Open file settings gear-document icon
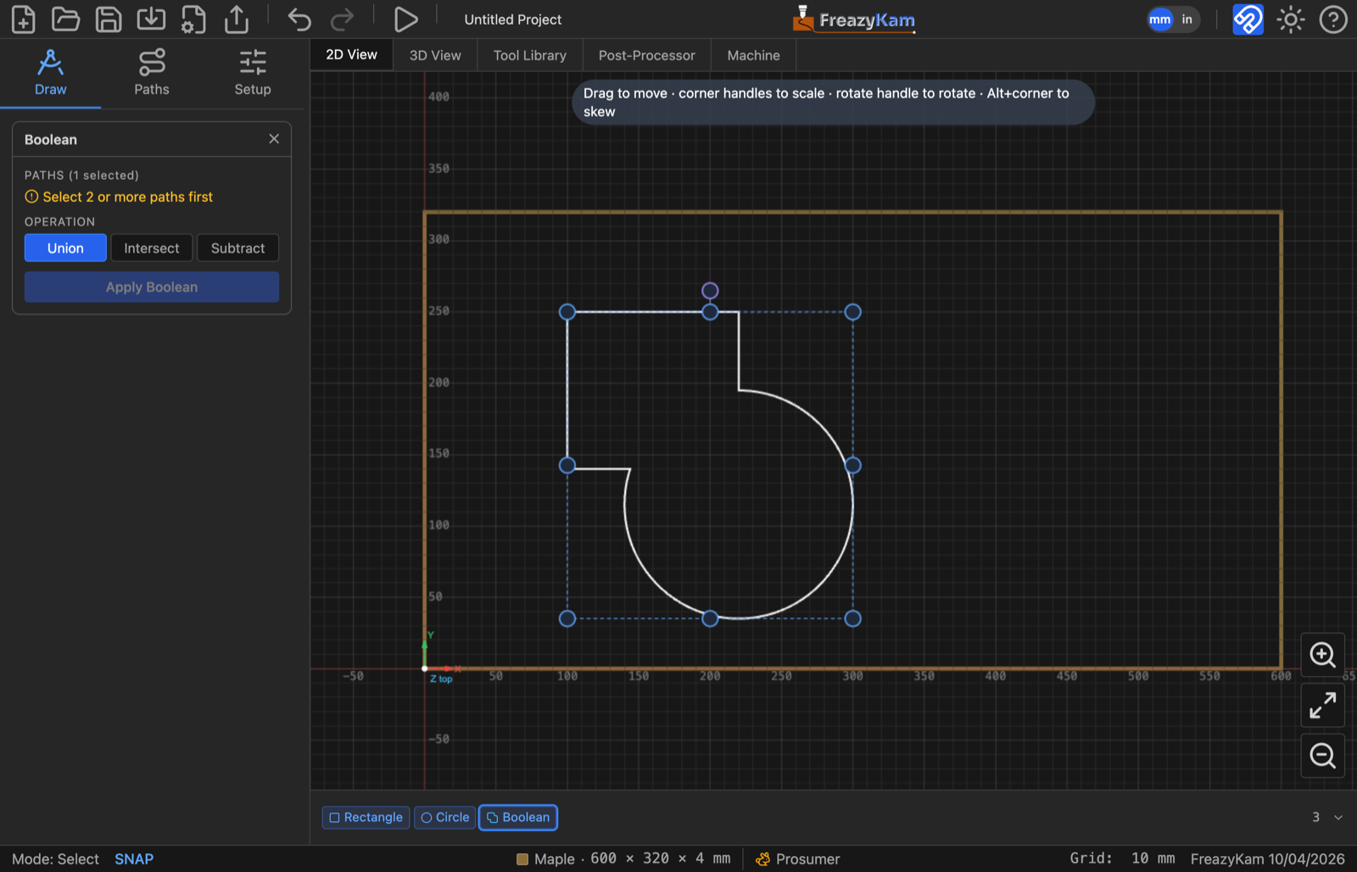The height and width of the screenshot is (872, 1357). click(193, 19)
